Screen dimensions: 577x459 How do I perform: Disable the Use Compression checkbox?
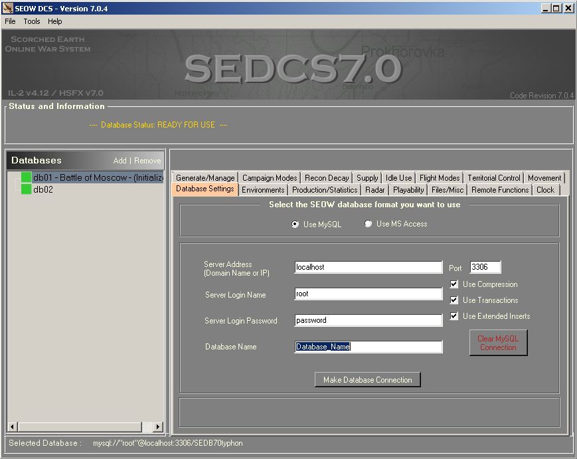coord(454,284)
